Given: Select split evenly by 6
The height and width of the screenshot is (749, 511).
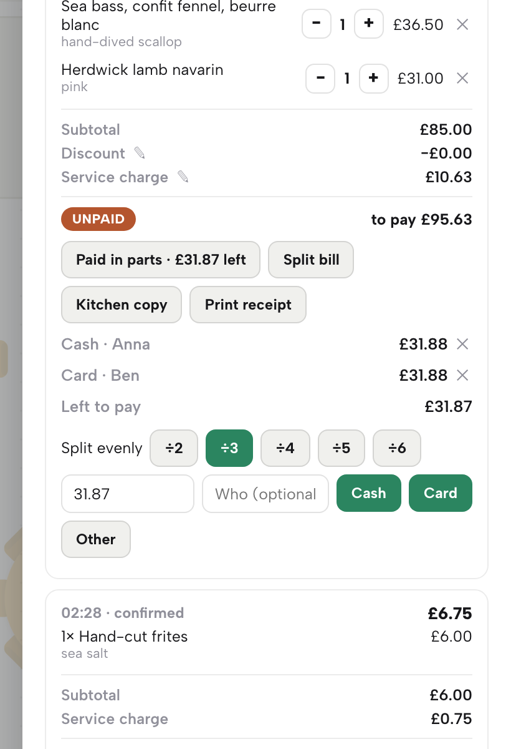Looking at the screenshot, I should click(x=397, y=448).
